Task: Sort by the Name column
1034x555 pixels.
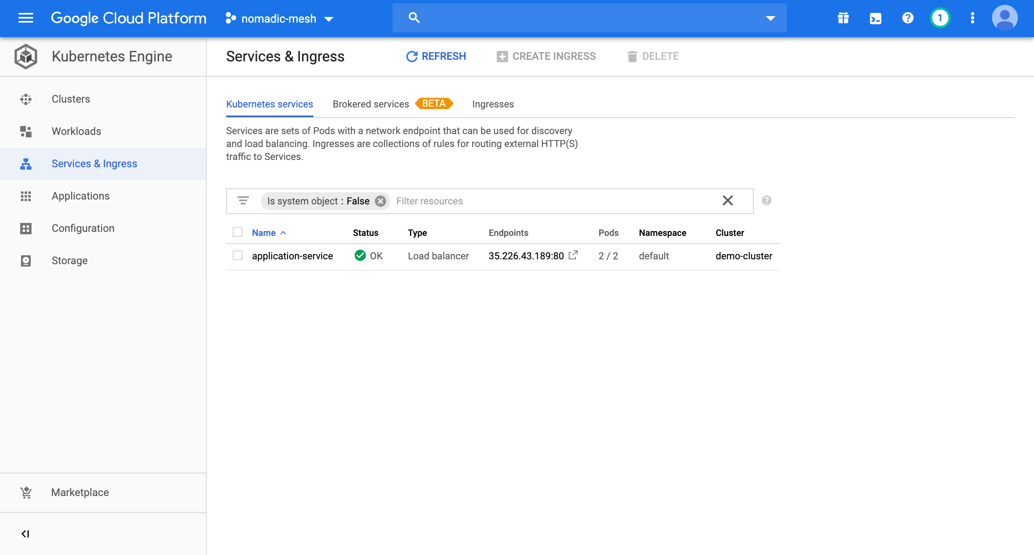Action: click(264, 233)
